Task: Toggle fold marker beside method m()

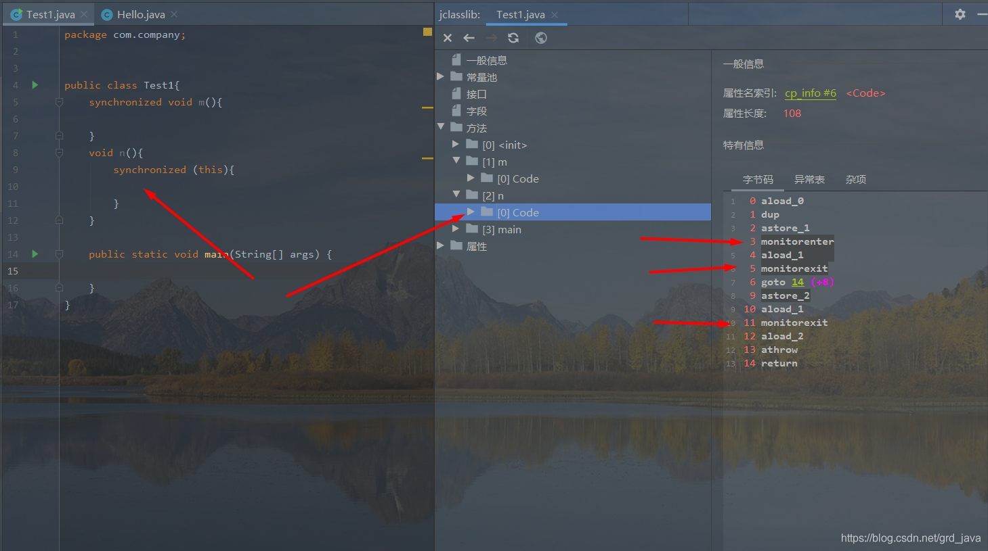Action: coord(59,102)
